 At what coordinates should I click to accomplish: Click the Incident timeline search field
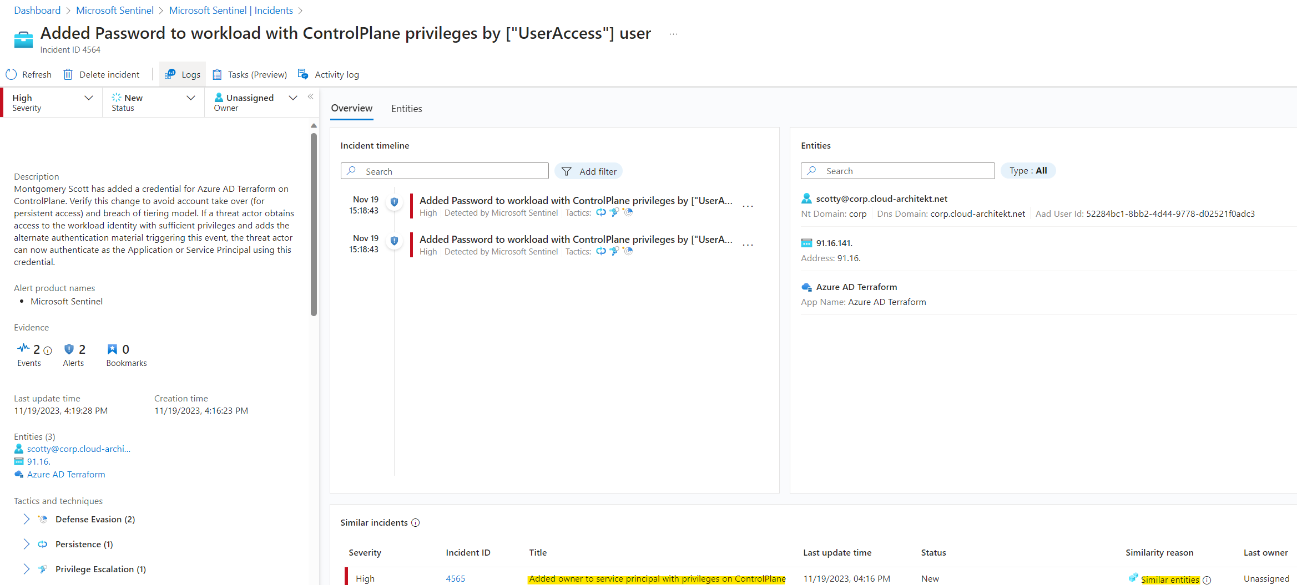pyautogui.click(x=445, y=171)
